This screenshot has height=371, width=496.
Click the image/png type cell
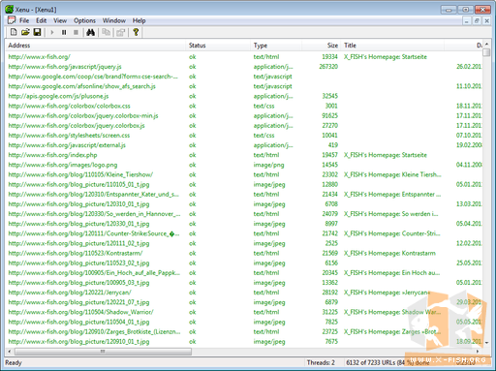click(x=268, y=165)
